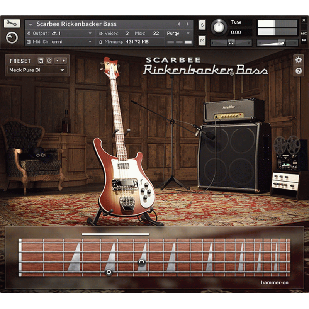This screenshot has width=309, height=309.
Task: Open settings gear icon
Action: coord(299,60)
